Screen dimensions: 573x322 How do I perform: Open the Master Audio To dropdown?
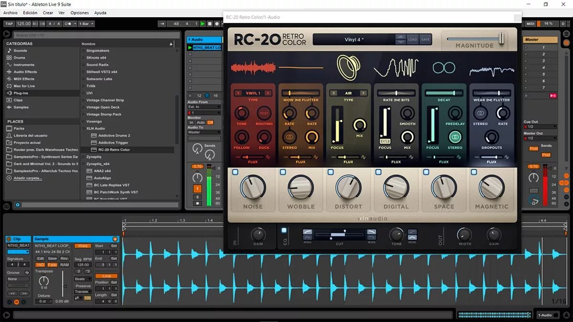tap(204, 132)
